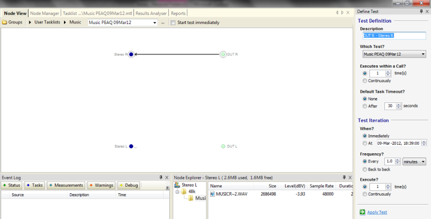
Task: Click the Stereo R node circle
Action: [x=131, y=54]
